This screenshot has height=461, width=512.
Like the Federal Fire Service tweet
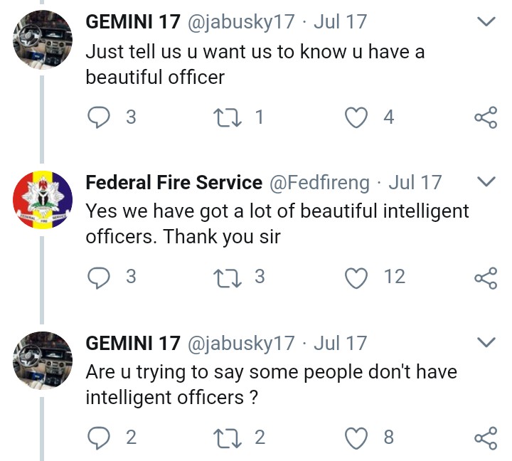[356, 277]
